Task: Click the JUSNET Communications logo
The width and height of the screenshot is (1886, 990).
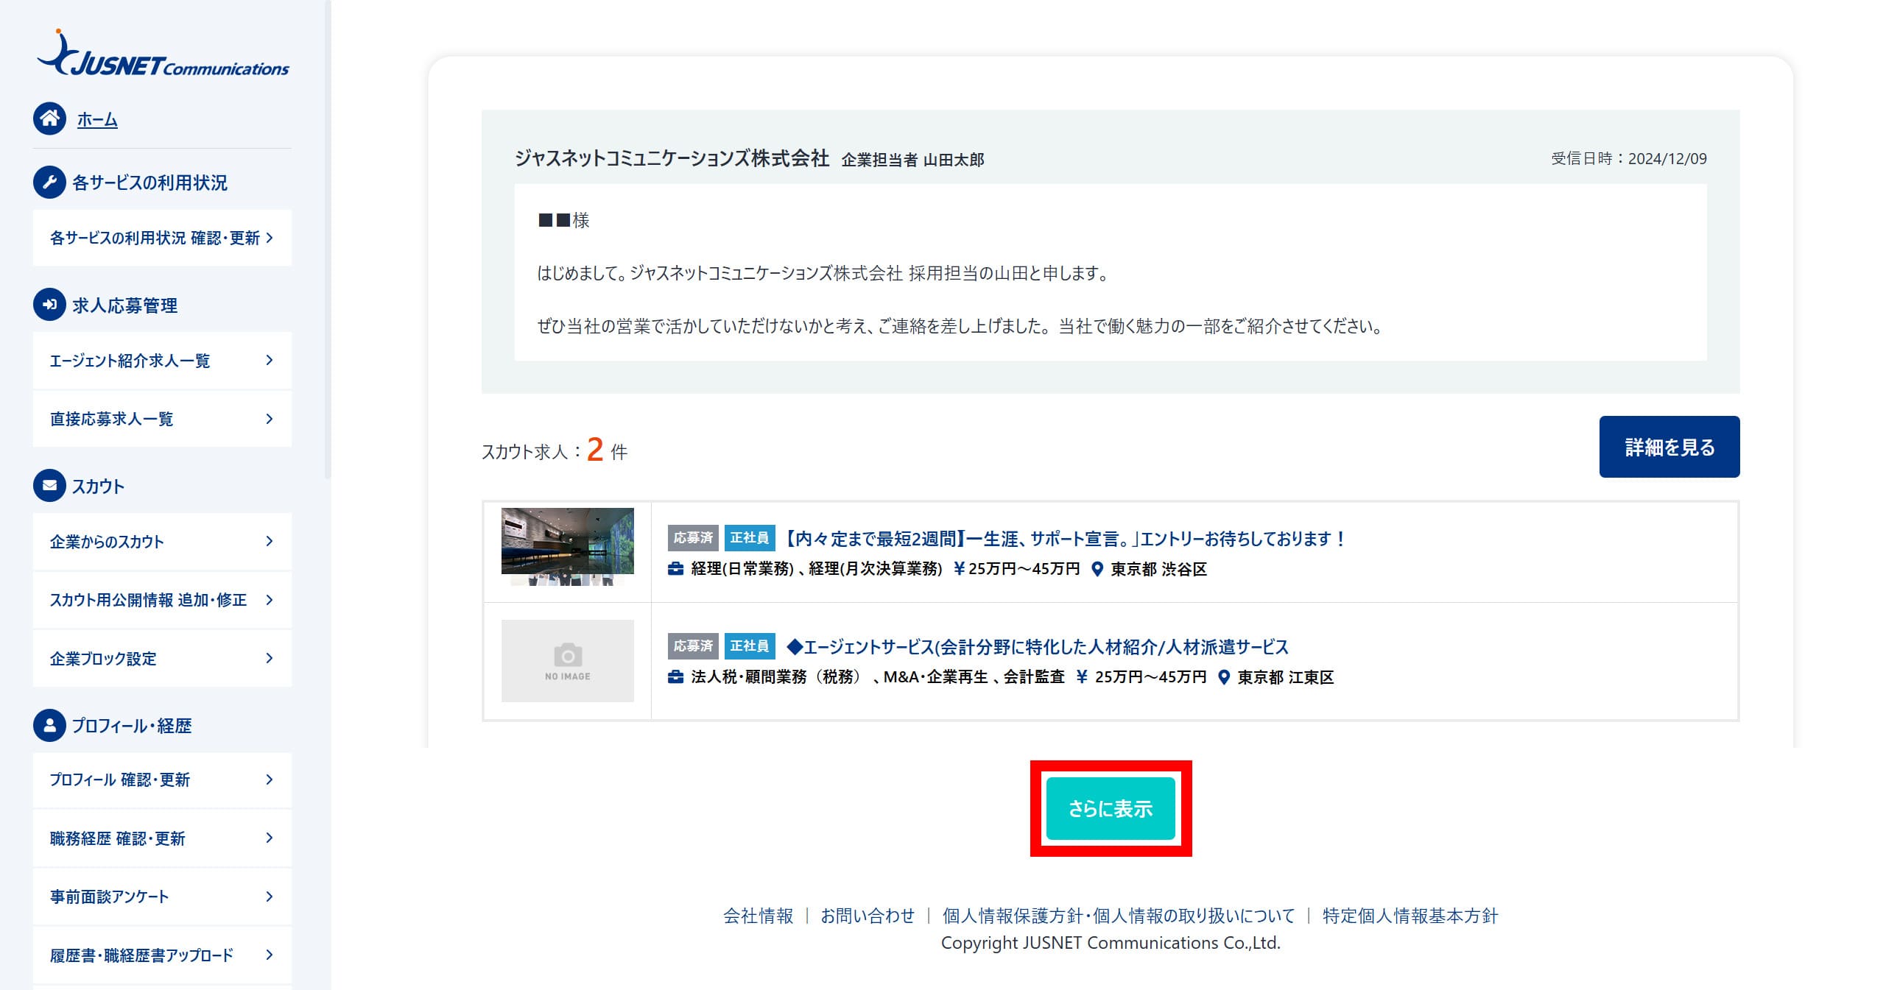Action: 163,53
